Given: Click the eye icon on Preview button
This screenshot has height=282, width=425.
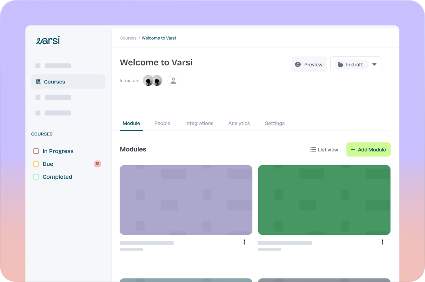Looking at the screenshot, I should pos(298,64).
